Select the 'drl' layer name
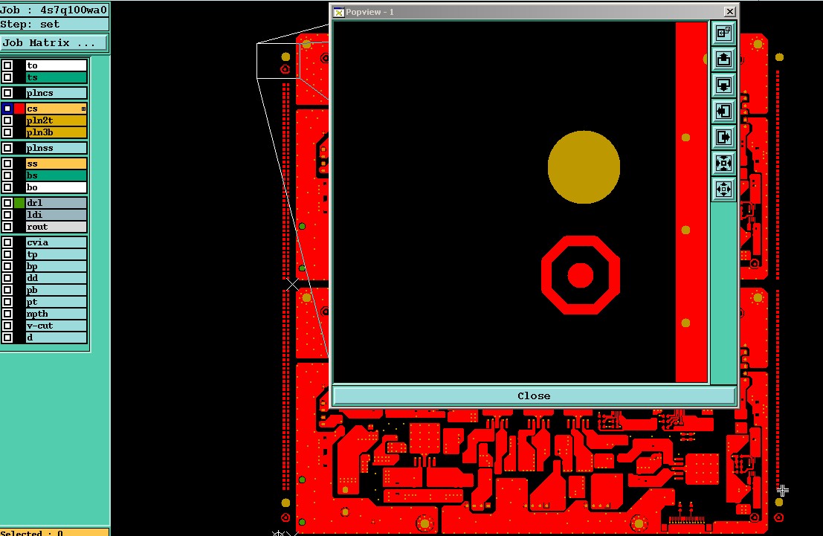Screen dimensions: 823x536 point(57,203)
